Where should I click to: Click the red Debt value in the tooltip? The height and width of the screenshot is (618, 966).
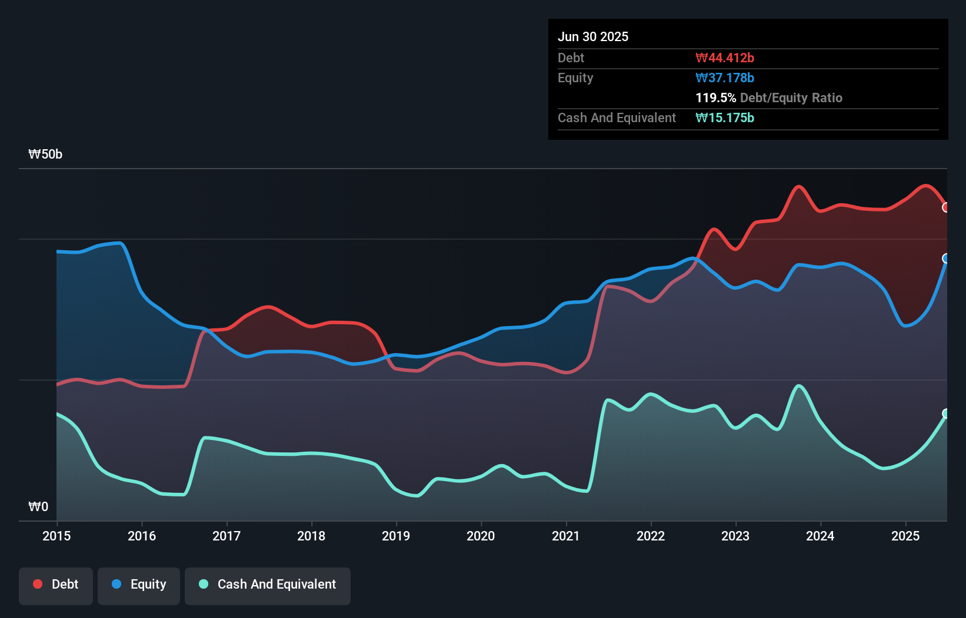tap(725, 58)
